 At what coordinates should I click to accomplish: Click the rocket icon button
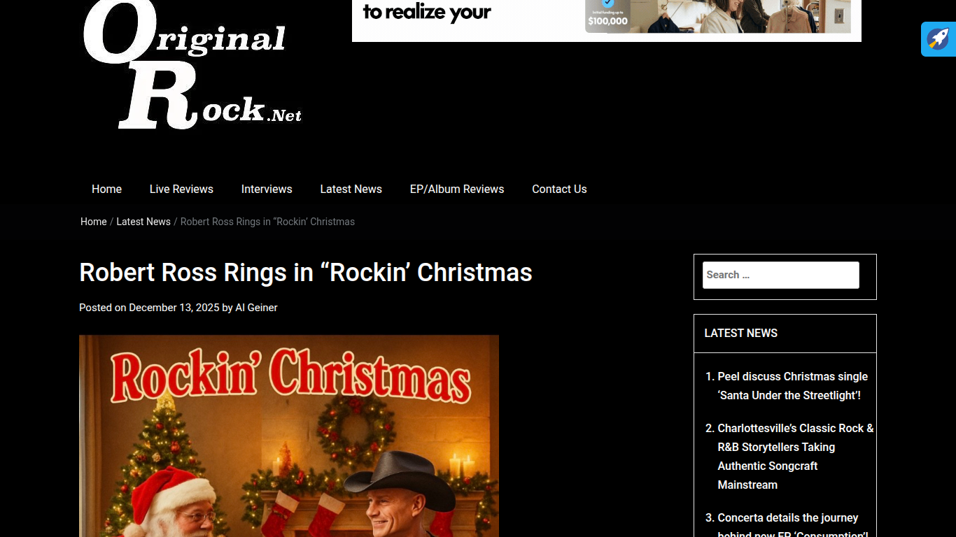click(x=939, y=39)
